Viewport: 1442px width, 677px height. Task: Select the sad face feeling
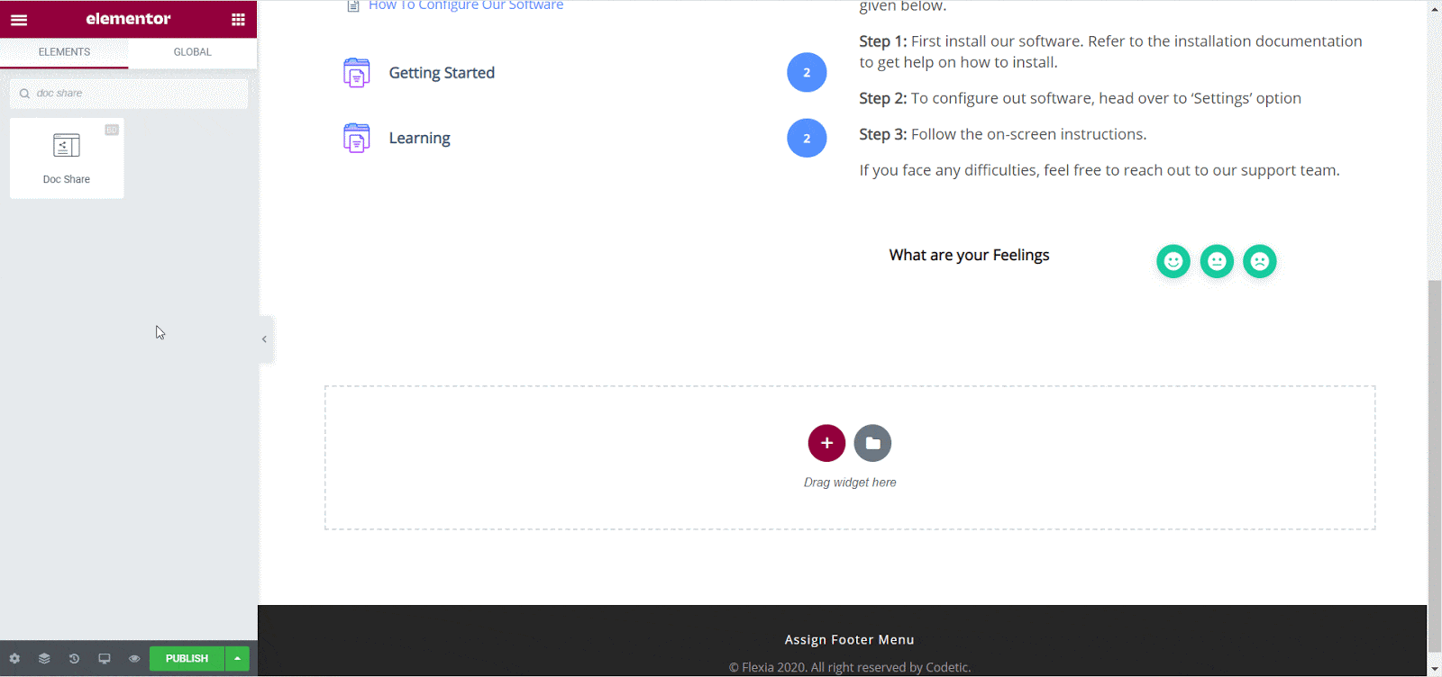pos(1260,261)
